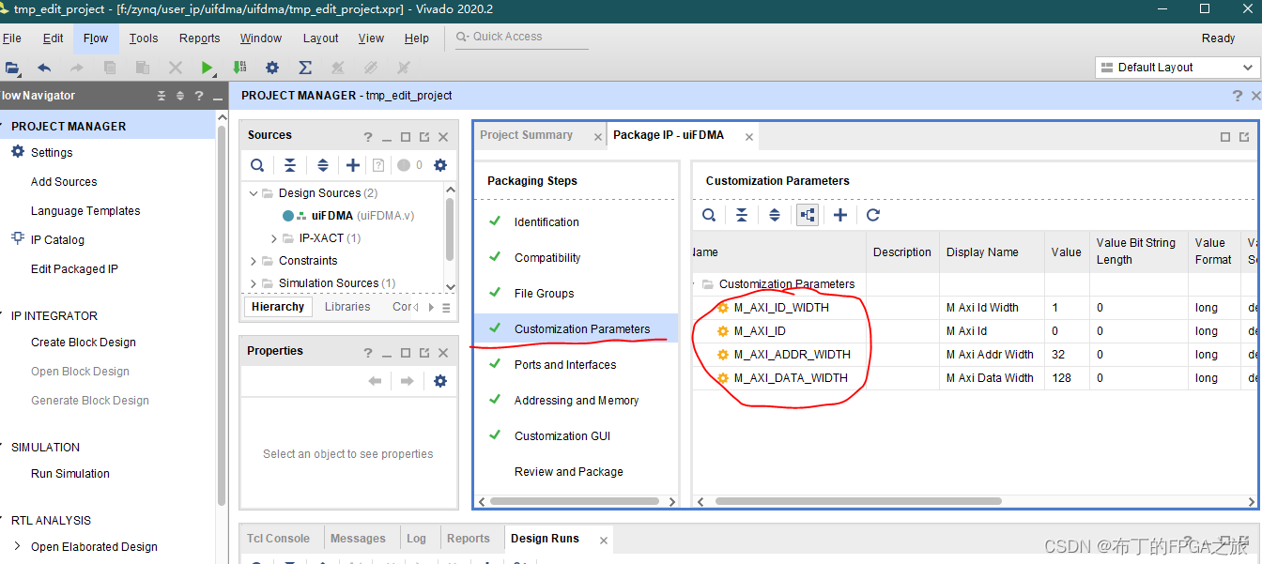Click the Undo arrow in main toolbar
Screen dimensions: 1262x564
[44, 68]
